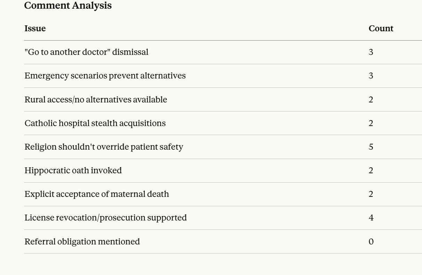Image resolution: width=422 pixels, height=275 pixels.
Task: Click Explicit acceptance of maternal death
Action: [x=97, y=194]
